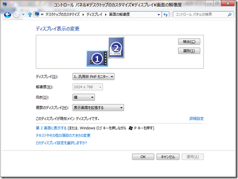Click the Windows logo key icon
Screen dimensions: 238x179
tap(131, 128)
